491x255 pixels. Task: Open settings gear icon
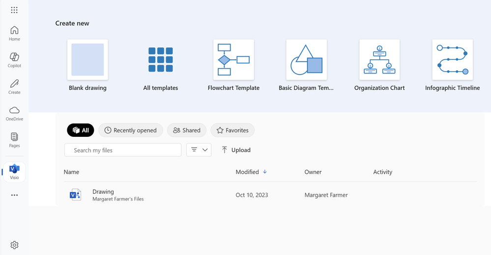14,245
